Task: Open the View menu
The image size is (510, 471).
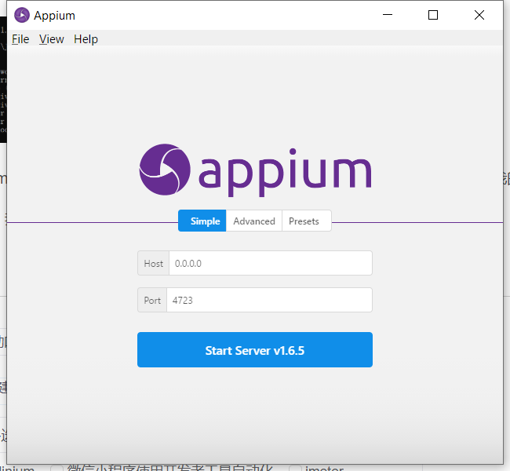Action: [51, 39]
